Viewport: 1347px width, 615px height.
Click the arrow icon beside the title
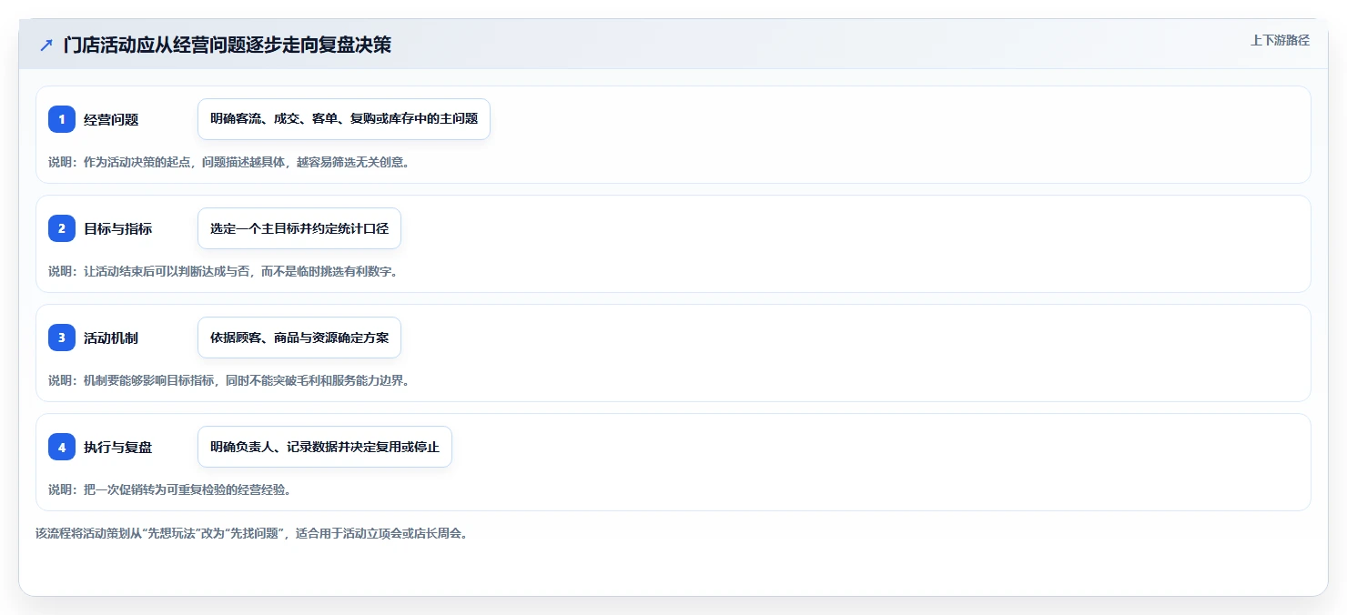click(x=46, y=45)
